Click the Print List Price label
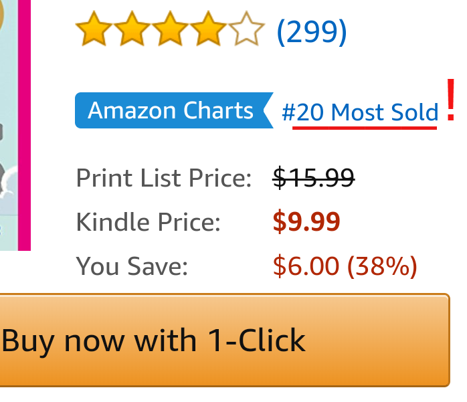This screenshot has height=402, width=467. [164, 178]
